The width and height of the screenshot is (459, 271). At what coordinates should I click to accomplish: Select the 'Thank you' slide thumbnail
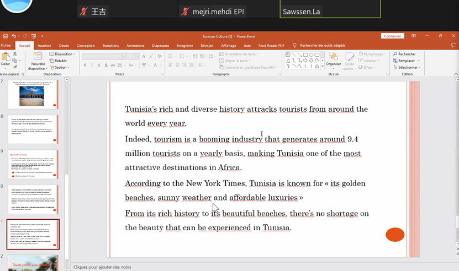(x=32, y=264)
